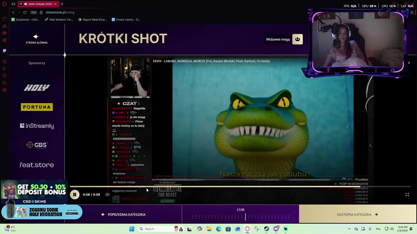Launch Copilot from the taskbar

(199, 229)
